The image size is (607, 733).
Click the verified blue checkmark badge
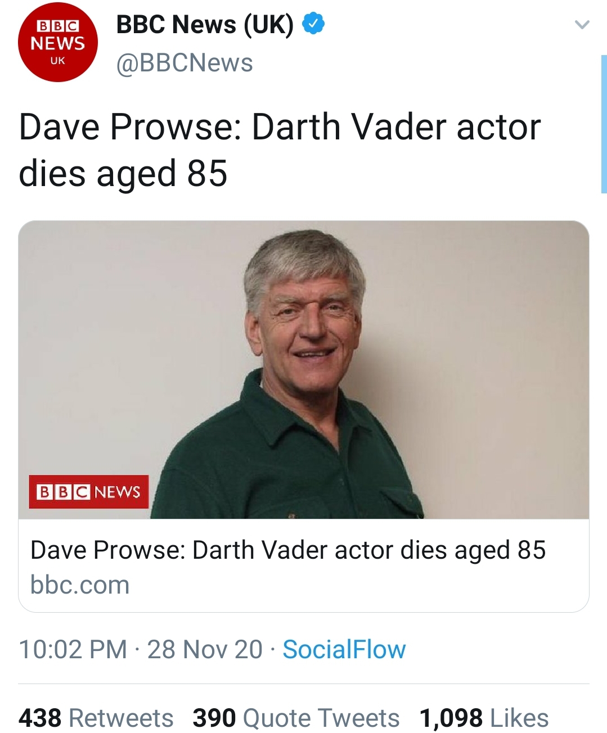coord(313,24)
